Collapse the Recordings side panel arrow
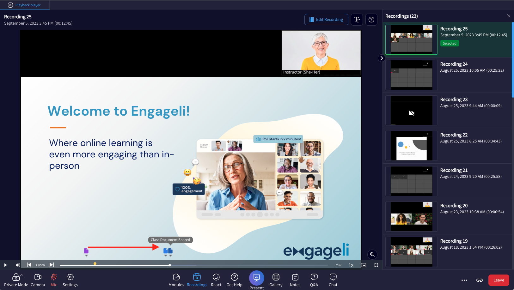The height and width of the screenshot is (290, 514). click(x=382, y=58)
